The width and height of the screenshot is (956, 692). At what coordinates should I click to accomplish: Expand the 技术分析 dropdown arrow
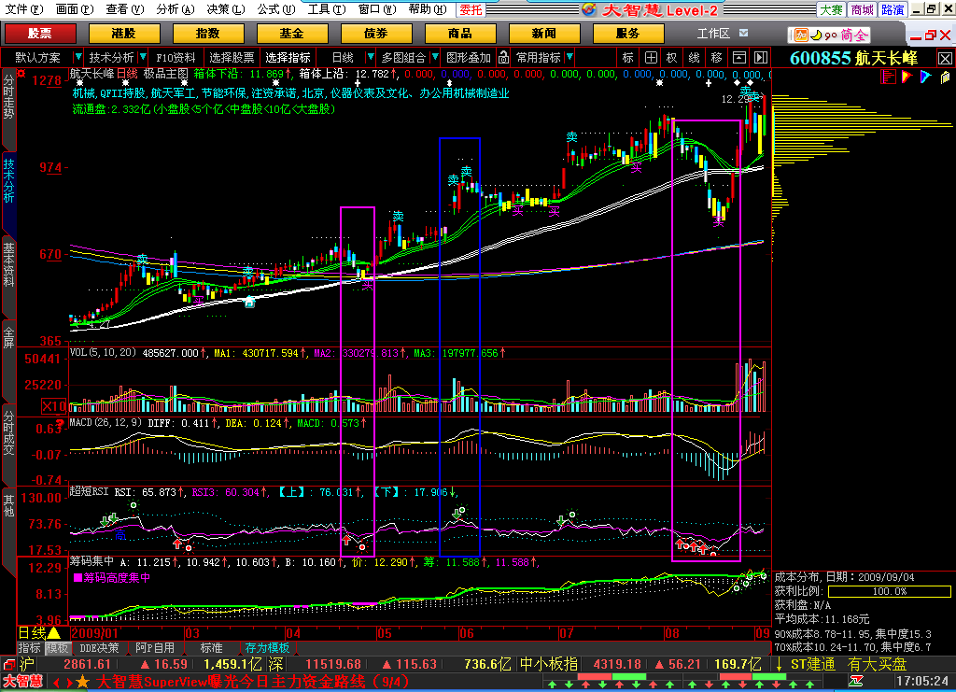[143, 57]
